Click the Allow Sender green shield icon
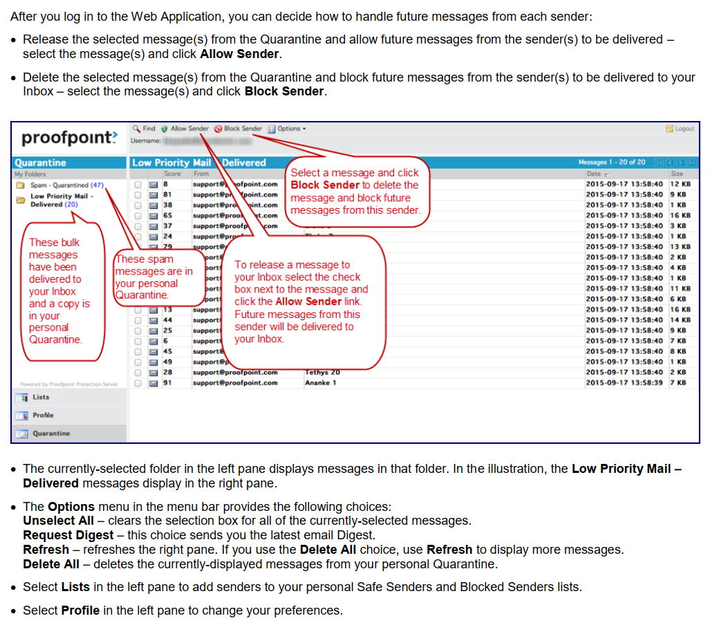719x634 pixels. coord(164,129)
